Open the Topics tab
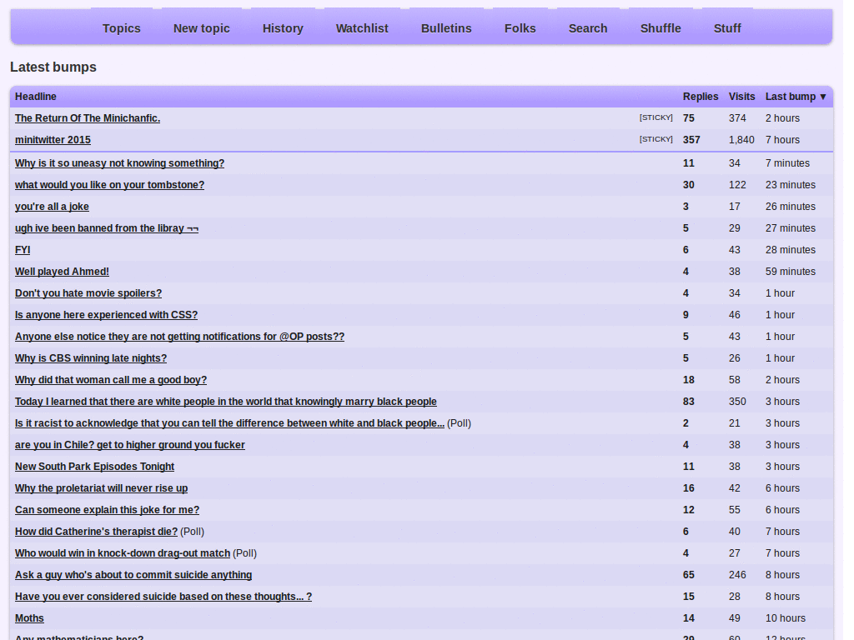This screenshot has width=854, height=640. point(121,27)
